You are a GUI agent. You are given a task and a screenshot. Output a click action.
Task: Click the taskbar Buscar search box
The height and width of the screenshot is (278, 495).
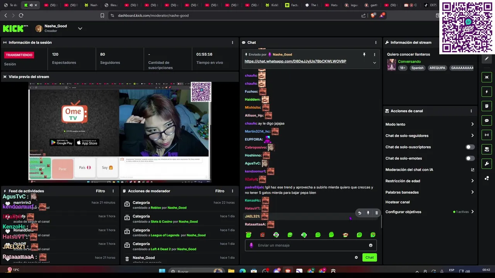tap(196, 271)
